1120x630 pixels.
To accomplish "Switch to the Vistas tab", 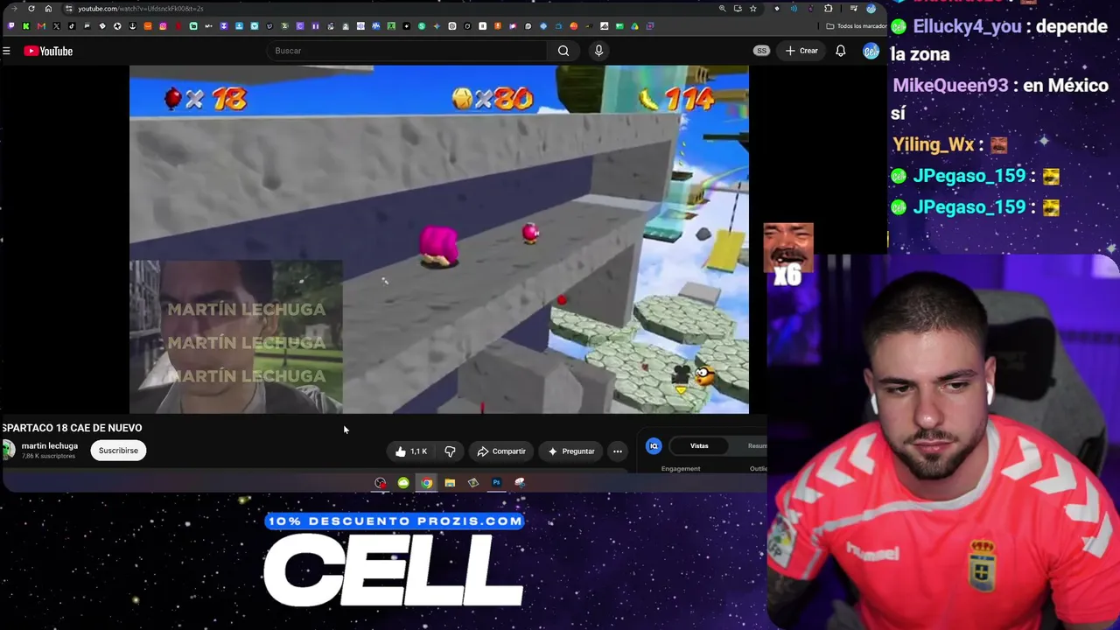I will coord(699,446).
